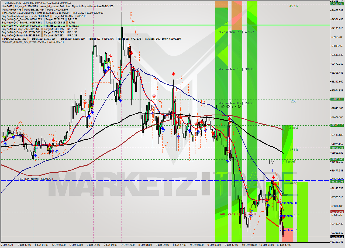Click 61477.385 on the price axis
Image resolution: width=345 pixels, height=248 pixels.
(337, 170)
